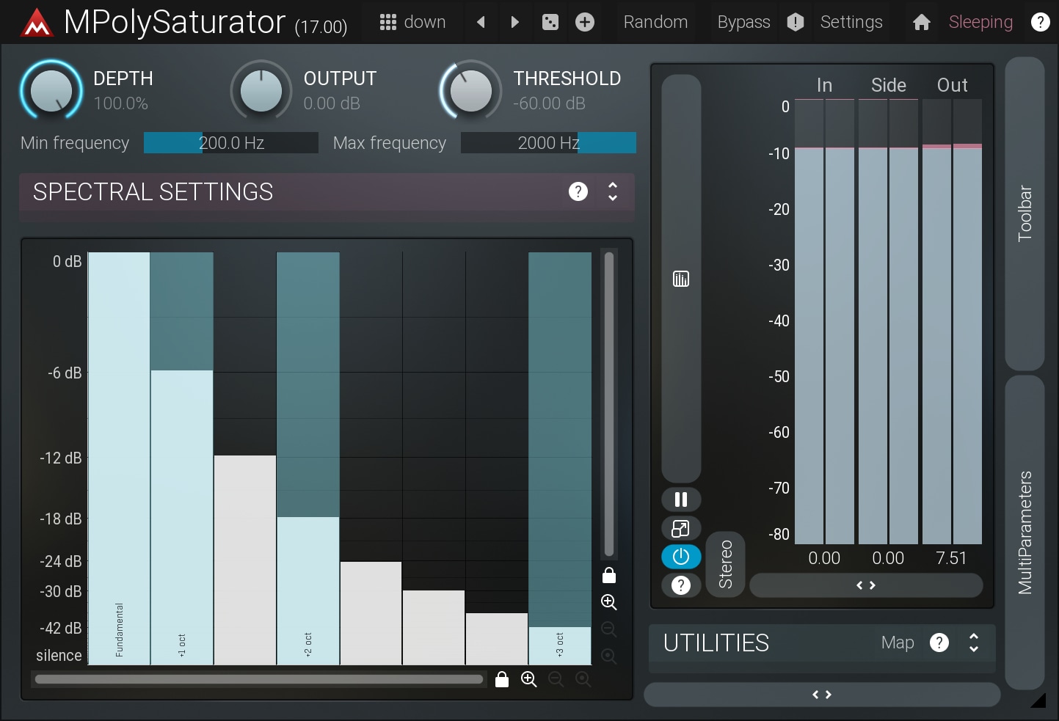The image size is (1059, 721).
Task: Click the Bypass button
Action: point(743,22)
